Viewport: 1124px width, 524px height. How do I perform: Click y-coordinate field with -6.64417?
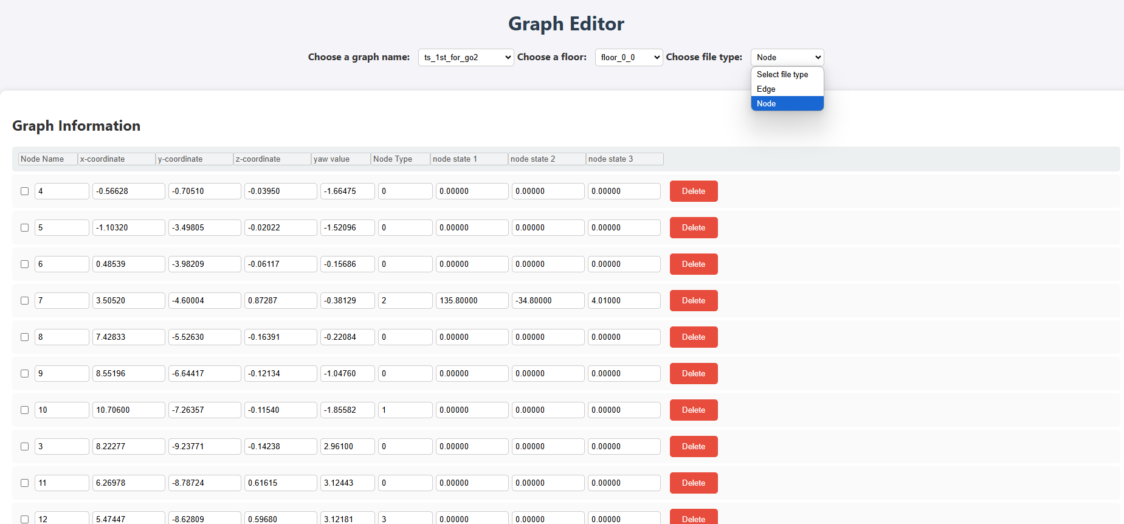(205, 373)
